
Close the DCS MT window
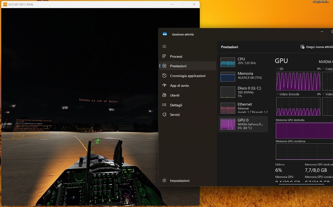[x=194, y=4]
